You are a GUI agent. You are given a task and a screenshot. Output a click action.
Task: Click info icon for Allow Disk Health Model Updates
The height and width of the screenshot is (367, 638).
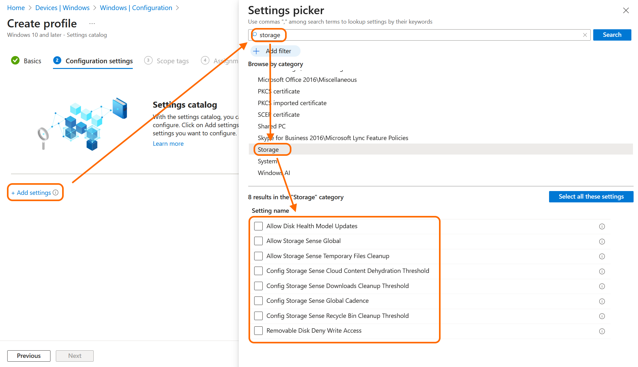point(602,226)
